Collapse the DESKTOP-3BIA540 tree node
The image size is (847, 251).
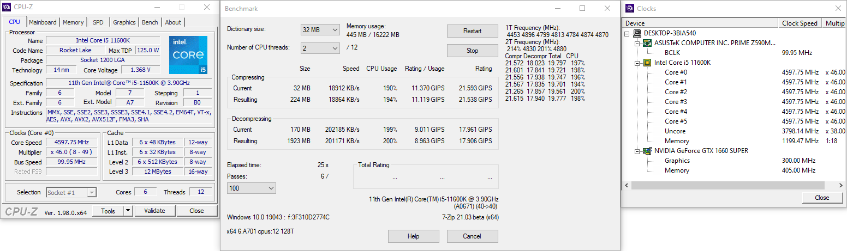tap(628, 33)
